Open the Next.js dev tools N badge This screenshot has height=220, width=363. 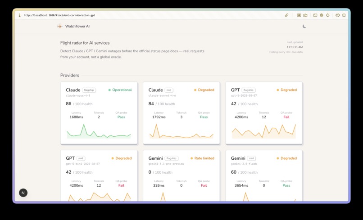23,193
